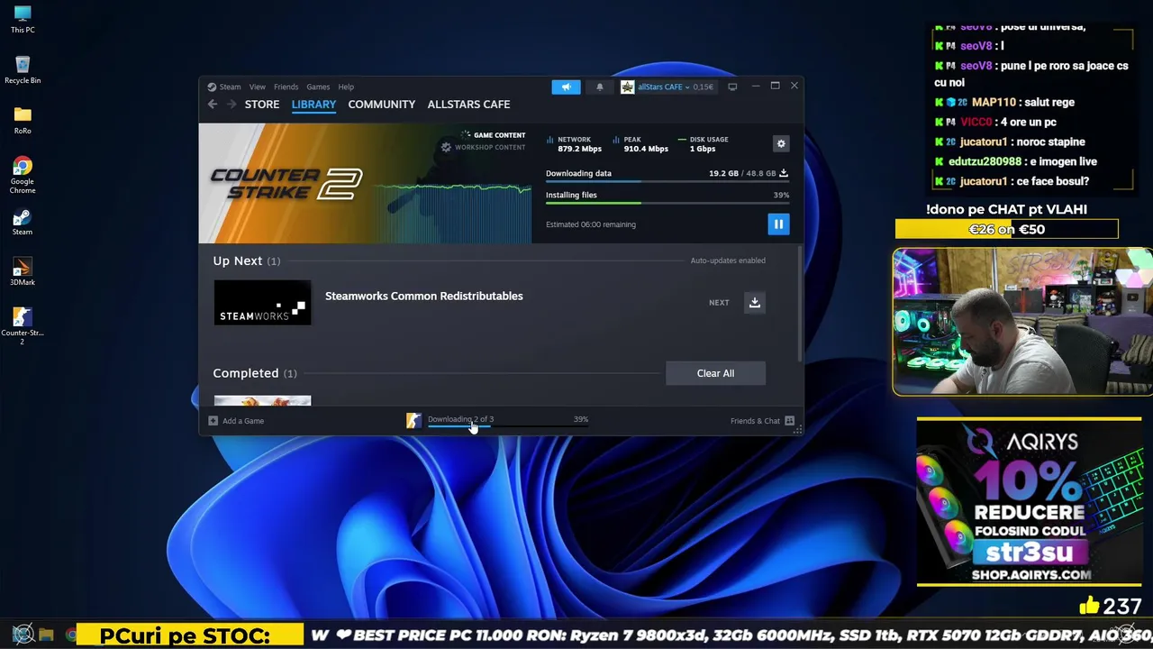Image resolution: width=1153 pixels, height=649 pixels.
Task: Open the RoRo folder on desktop
Action: click(23, 120)
